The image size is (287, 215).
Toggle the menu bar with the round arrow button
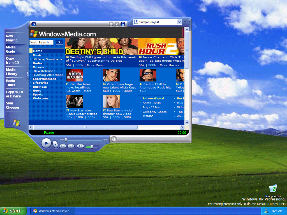coord(34,24)
